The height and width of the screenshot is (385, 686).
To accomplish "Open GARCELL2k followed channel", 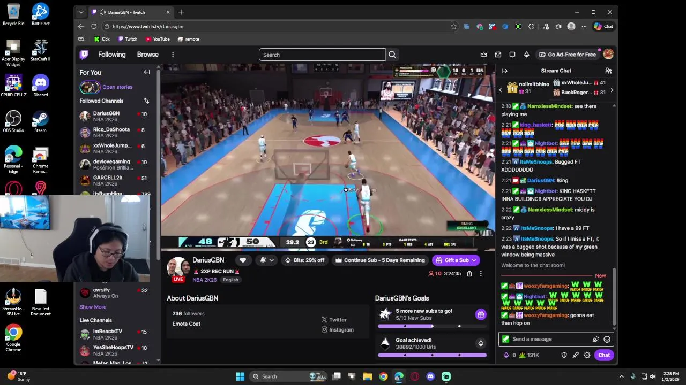I will pyautogui.click(x=114, y=181).
